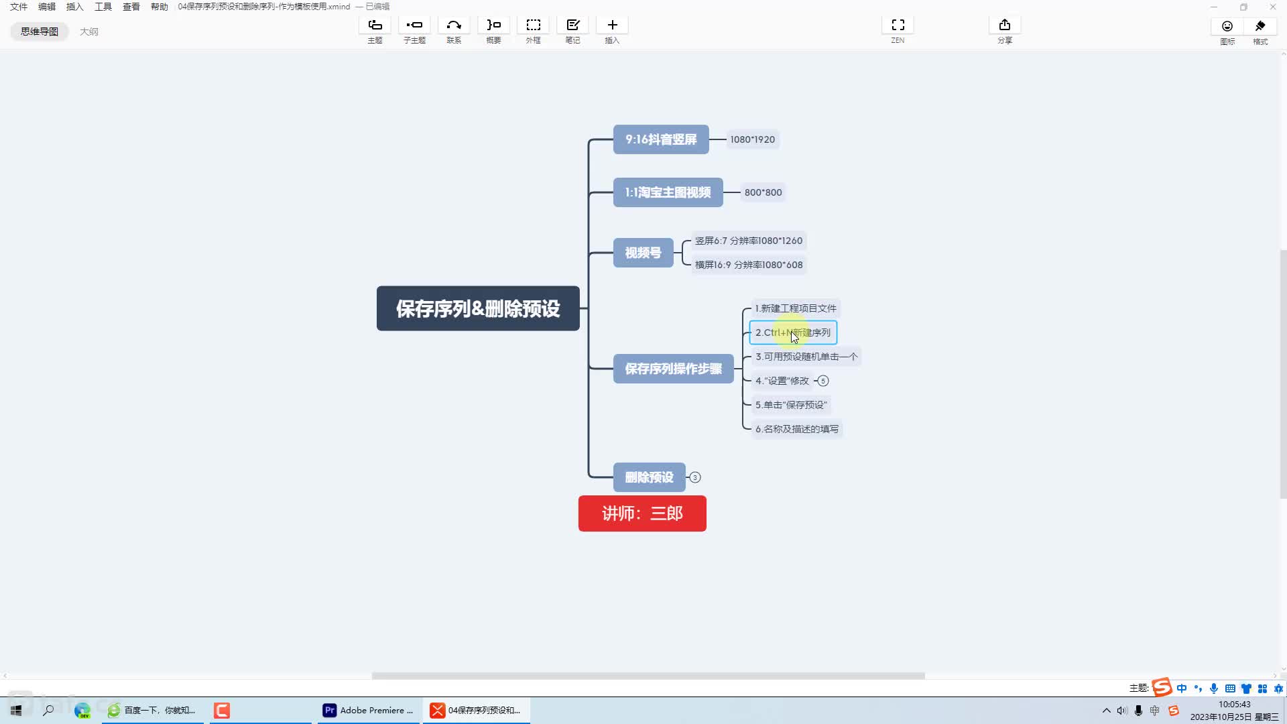Click the tray 中 input language indicator
The width and height of the screenshot is (1287, 724).
(x=1154, y=711)
